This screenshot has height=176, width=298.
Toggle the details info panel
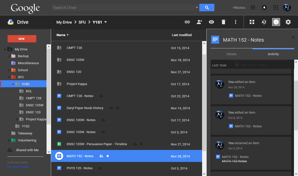[x=276, y=22]
